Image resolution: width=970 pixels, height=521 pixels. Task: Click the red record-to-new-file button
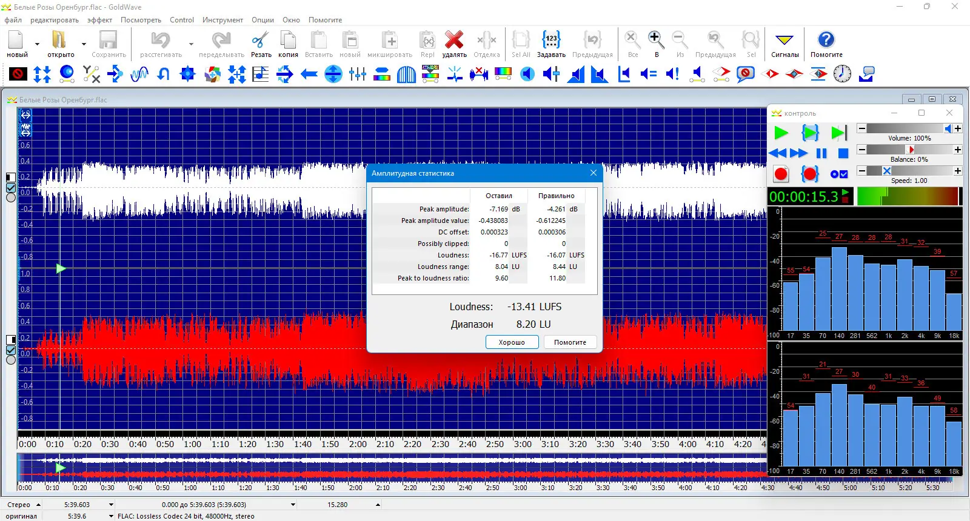(x=781, y=174)
